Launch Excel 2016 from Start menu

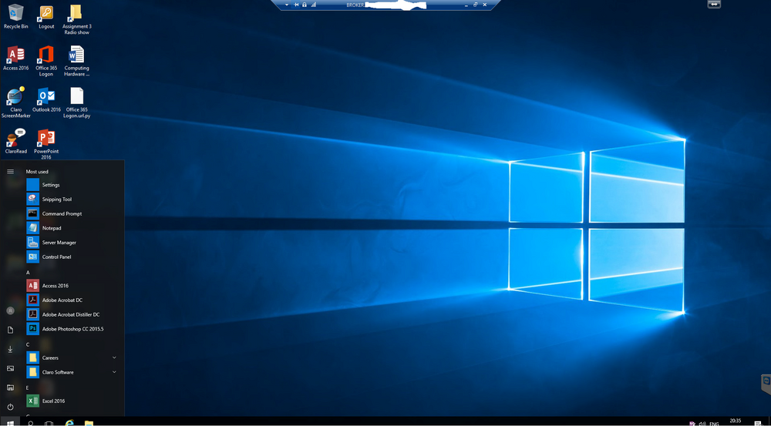click(73, 401)
